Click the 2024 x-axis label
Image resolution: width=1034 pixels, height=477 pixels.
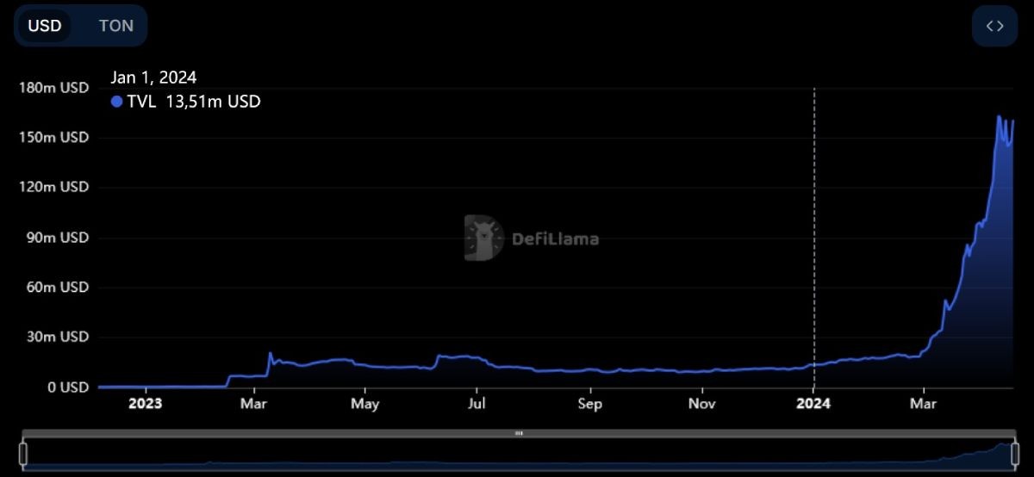(x=814, y=403)
